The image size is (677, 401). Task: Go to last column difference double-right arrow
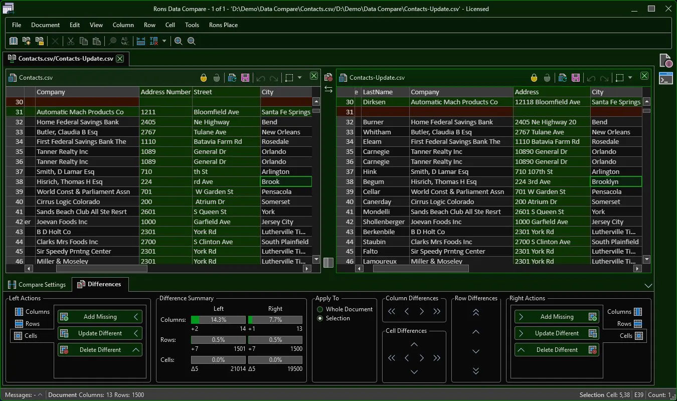(x=437, y=312)
